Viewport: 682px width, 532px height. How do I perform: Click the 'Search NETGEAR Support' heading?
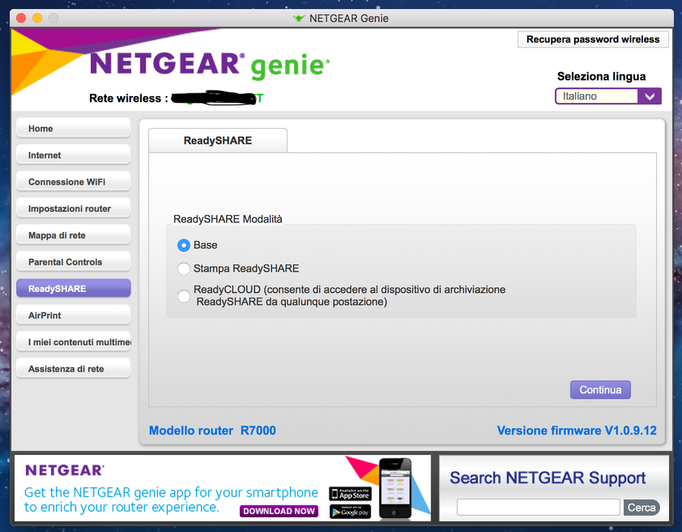pos(547,477)
